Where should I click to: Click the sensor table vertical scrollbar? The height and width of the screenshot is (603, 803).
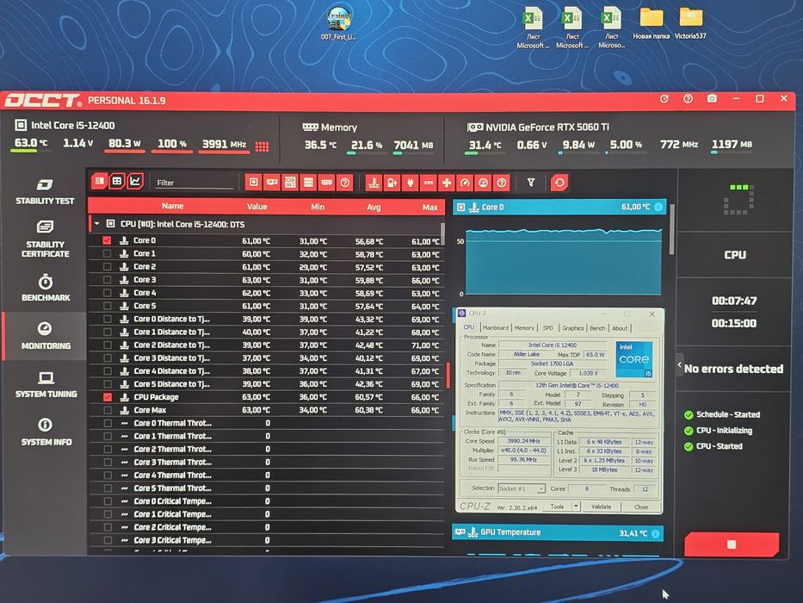pyautogui.click(x=442, y=233)
